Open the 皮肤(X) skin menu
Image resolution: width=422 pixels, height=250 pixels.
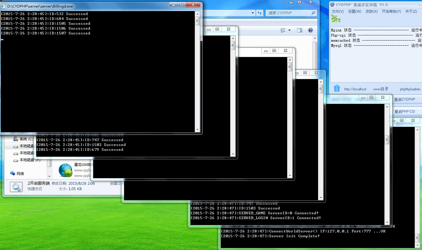(371, 11)
